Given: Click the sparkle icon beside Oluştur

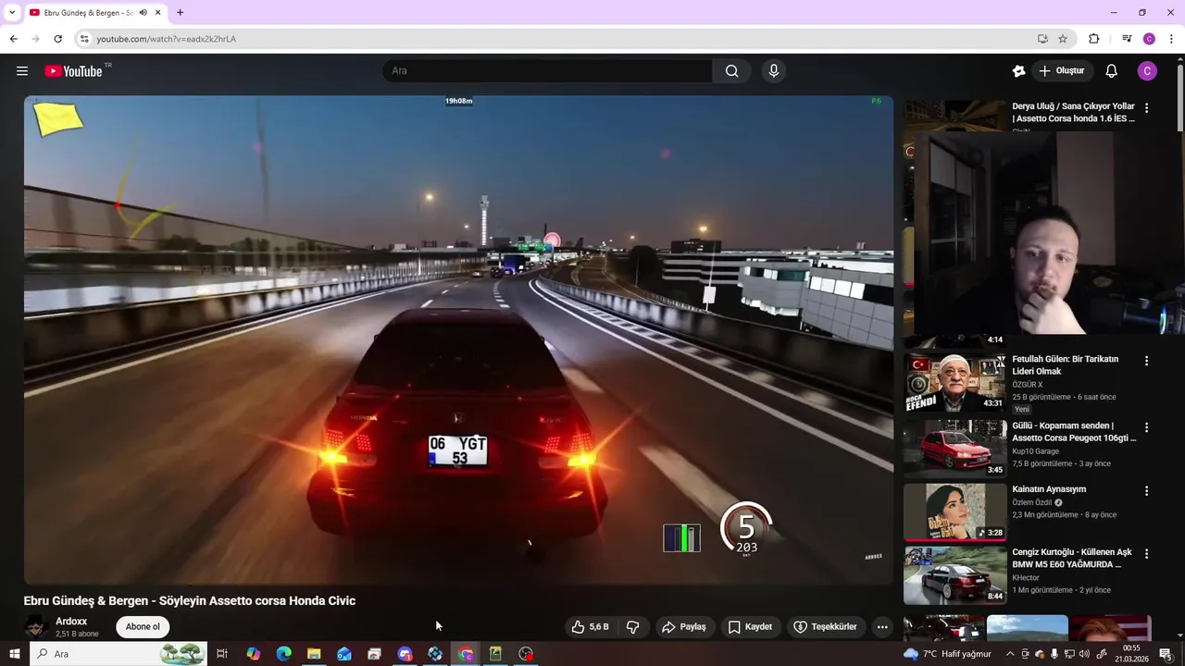Looking at the screenshot, I should click(1018, 71).
